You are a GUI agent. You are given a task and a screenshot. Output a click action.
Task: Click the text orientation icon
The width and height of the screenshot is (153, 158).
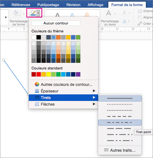pyautogui.click(x=140, y=11)
